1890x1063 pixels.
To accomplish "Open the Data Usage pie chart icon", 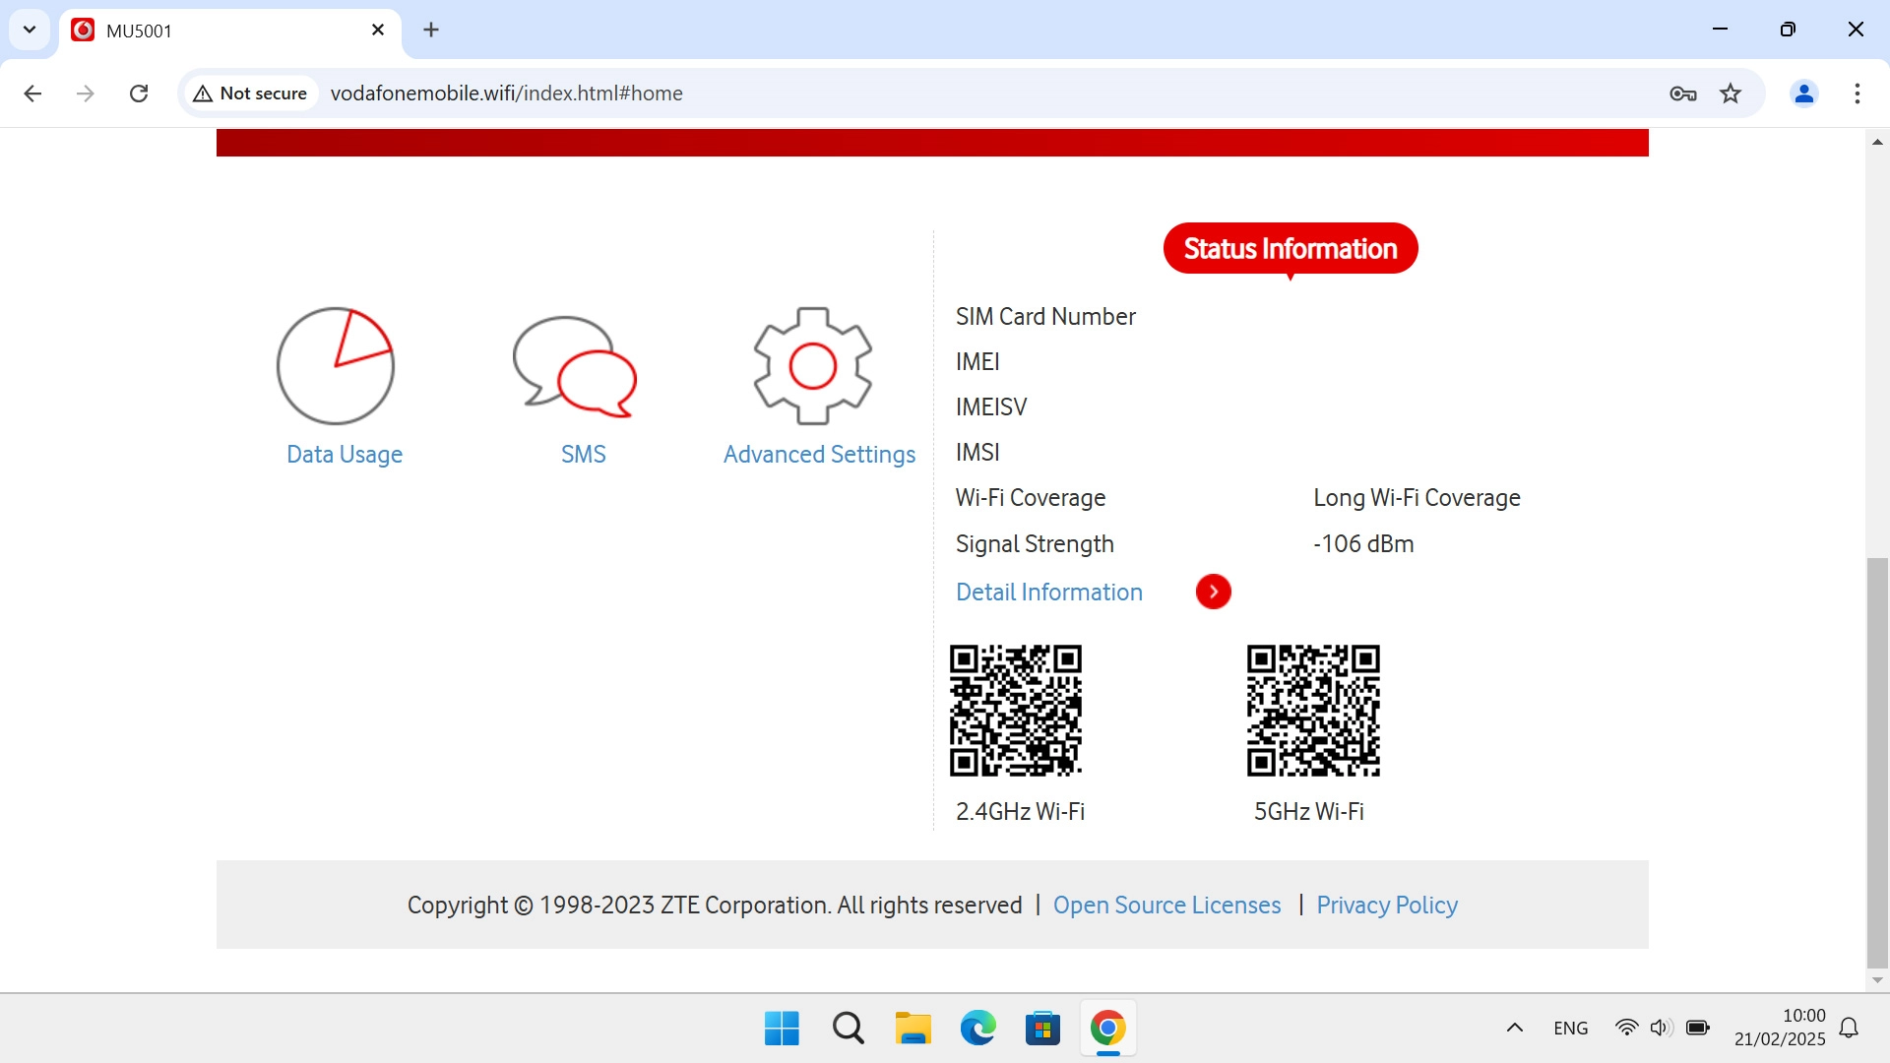I will pyautogui.click(x=335, y=365).
